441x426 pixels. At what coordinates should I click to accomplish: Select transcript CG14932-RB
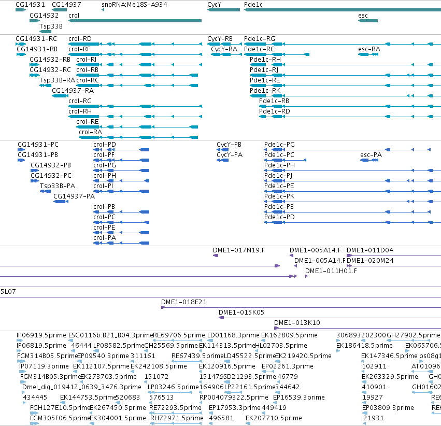[35, 65]
